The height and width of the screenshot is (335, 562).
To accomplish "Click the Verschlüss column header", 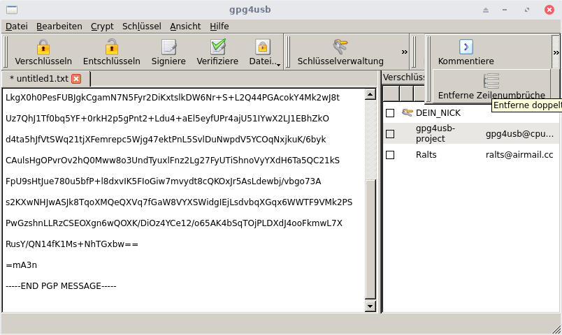I will tap(403, 77).
